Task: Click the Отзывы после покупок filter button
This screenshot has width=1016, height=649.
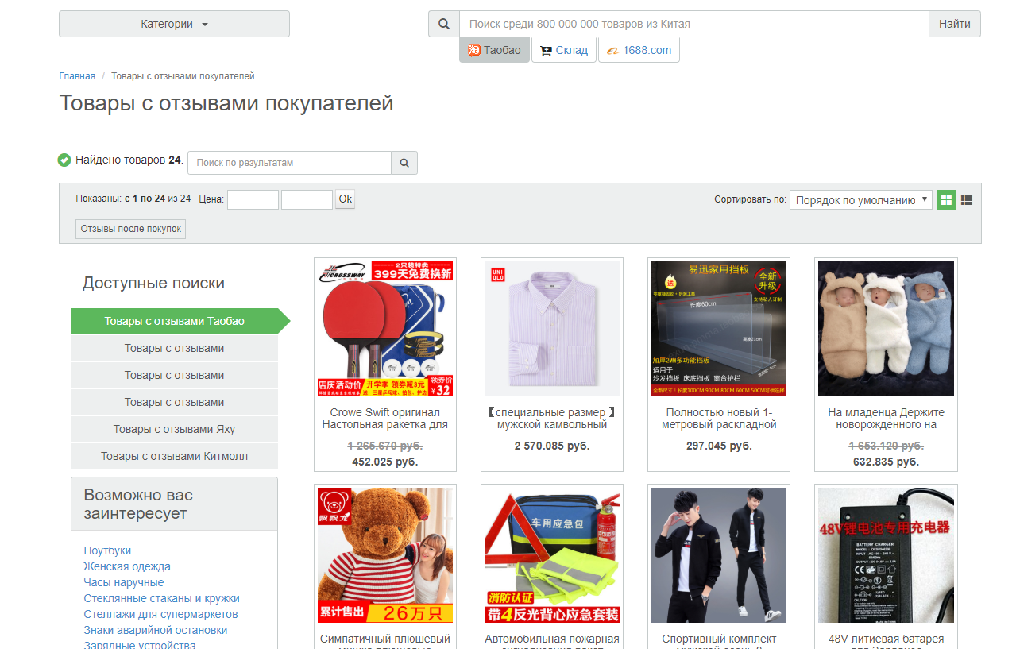Action: pos(131,229)
